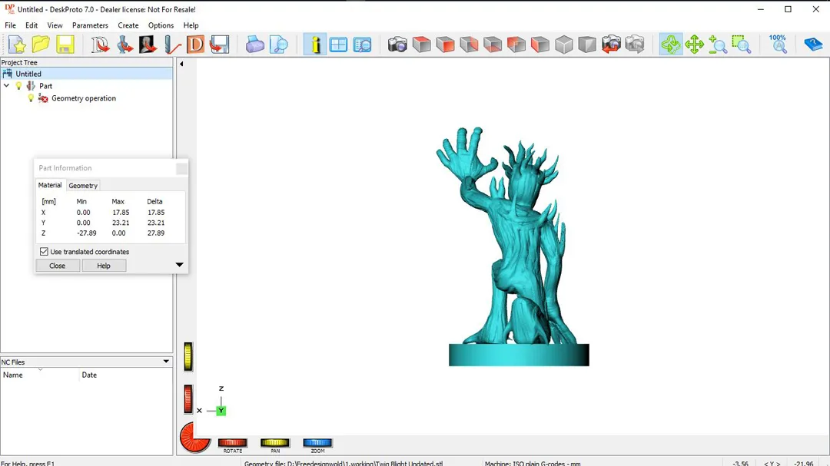Switch to front view cube (red front face)
This screenshot has height=466, width=830.
click(445, 45)
